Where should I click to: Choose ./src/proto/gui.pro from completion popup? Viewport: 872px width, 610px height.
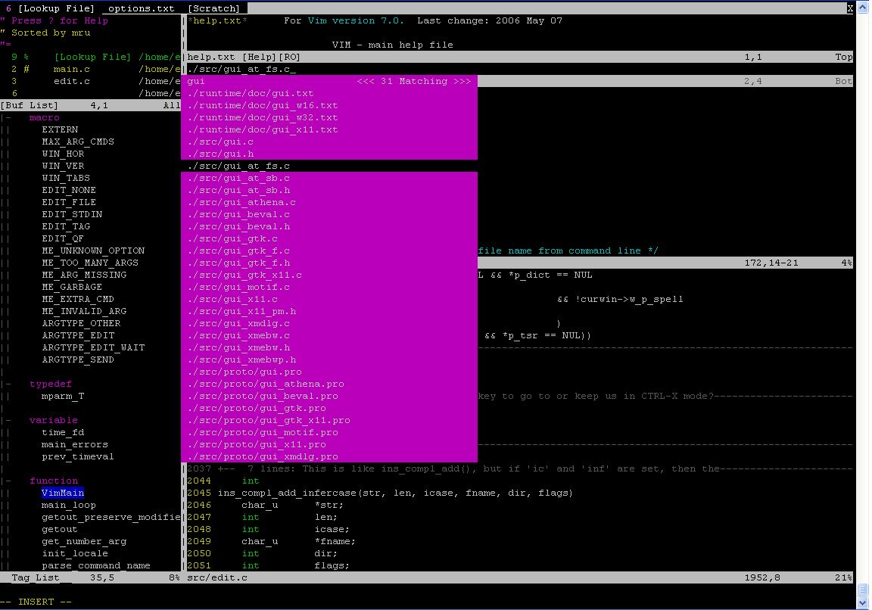[329, 372]
